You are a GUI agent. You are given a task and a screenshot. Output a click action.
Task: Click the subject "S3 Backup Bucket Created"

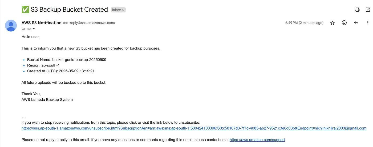tap(69, 10)
